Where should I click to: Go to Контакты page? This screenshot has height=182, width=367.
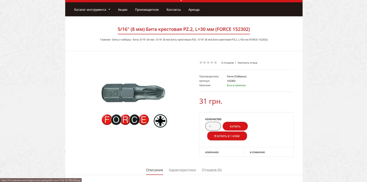point(173,9)
